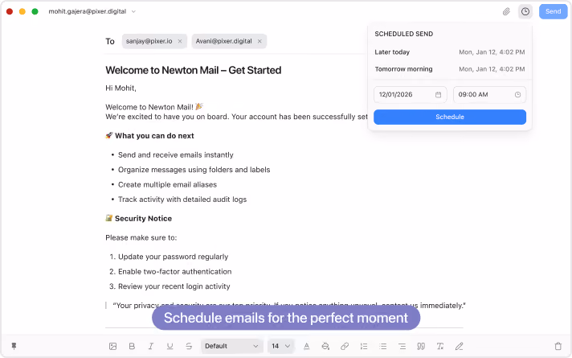
Task: Open the time picker clock icon
Action: [x=517, y=95]
